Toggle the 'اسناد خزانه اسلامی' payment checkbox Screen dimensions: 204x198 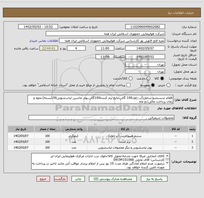tap(128, 85)
